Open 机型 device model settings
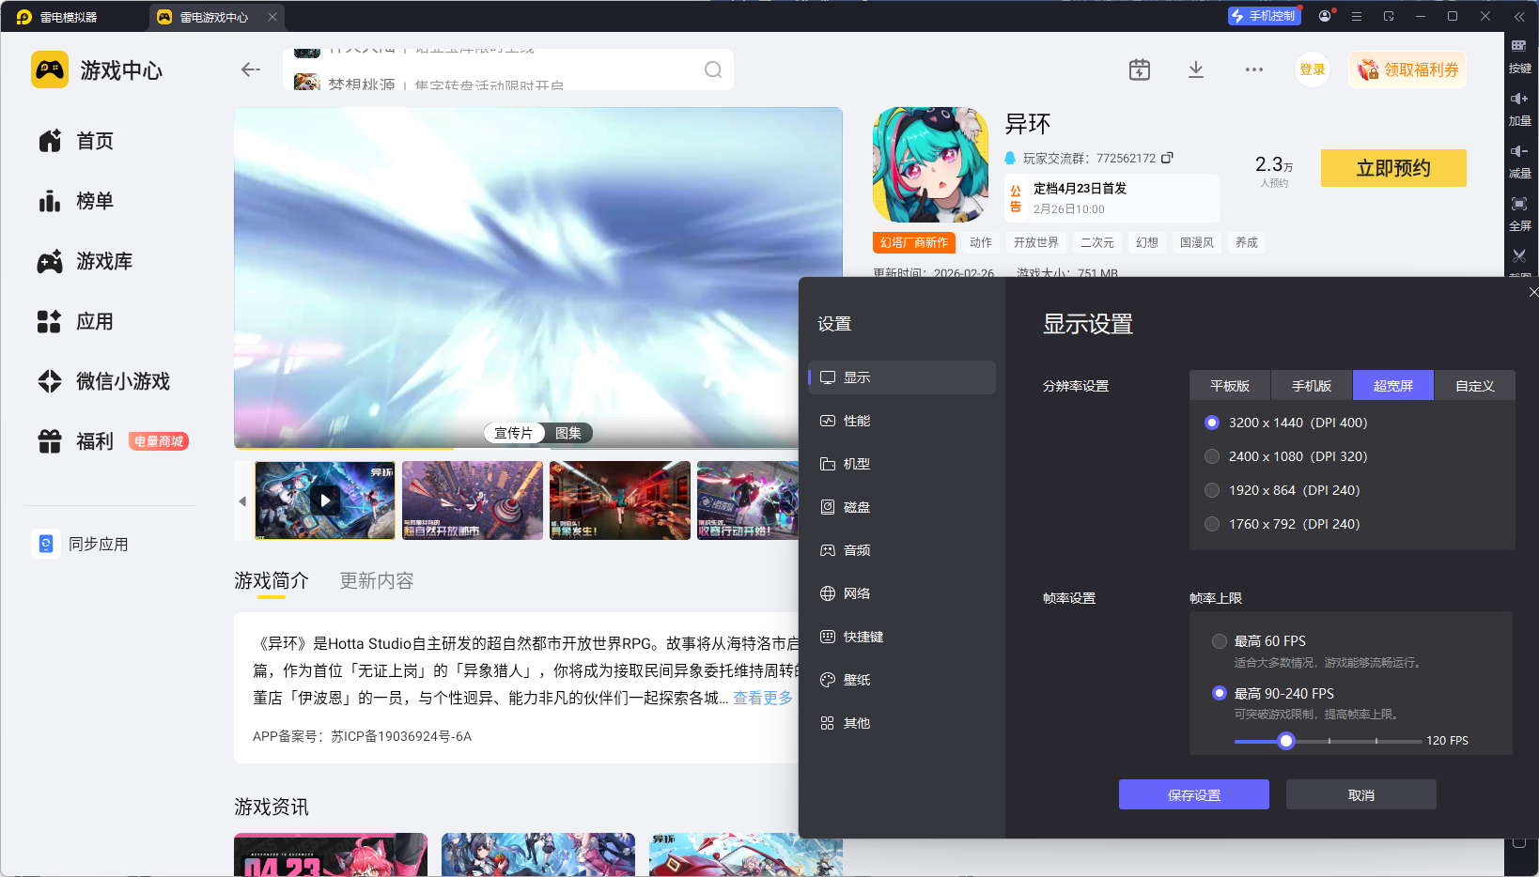1539x877 pixels. [902, 464]
